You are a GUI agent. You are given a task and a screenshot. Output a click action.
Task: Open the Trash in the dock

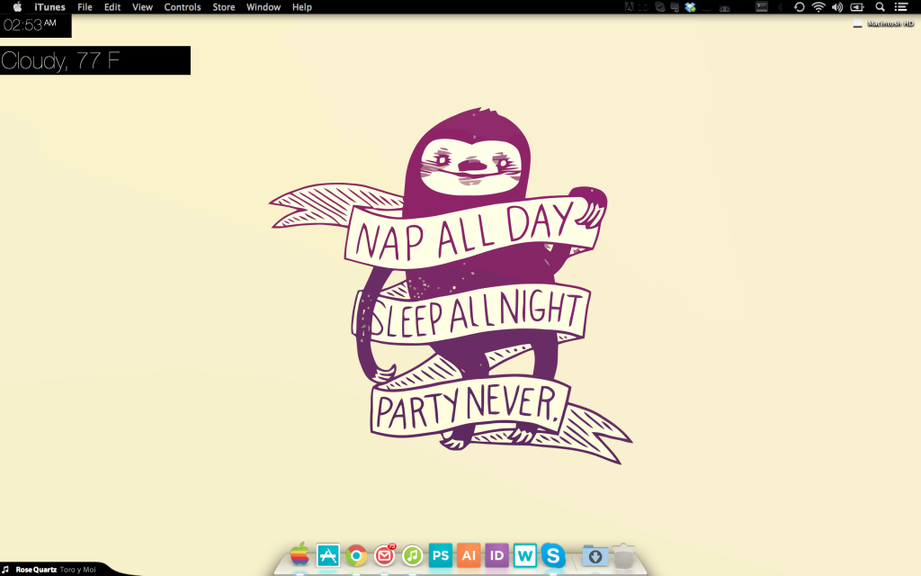(x=624, y=555)
